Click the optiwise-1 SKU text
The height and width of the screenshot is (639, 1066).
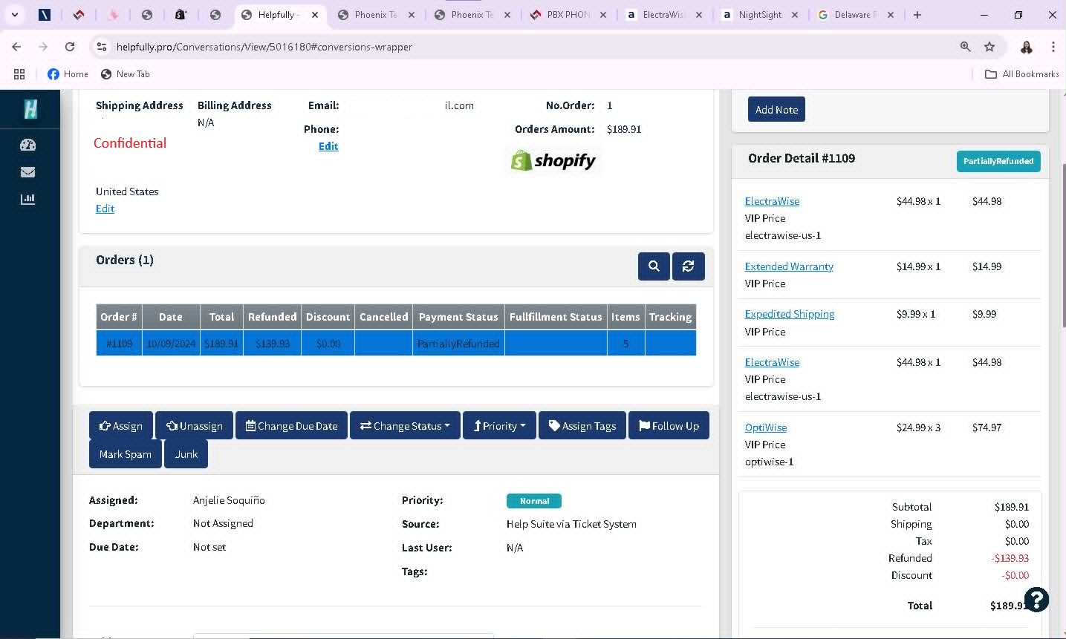click(769, 462)
